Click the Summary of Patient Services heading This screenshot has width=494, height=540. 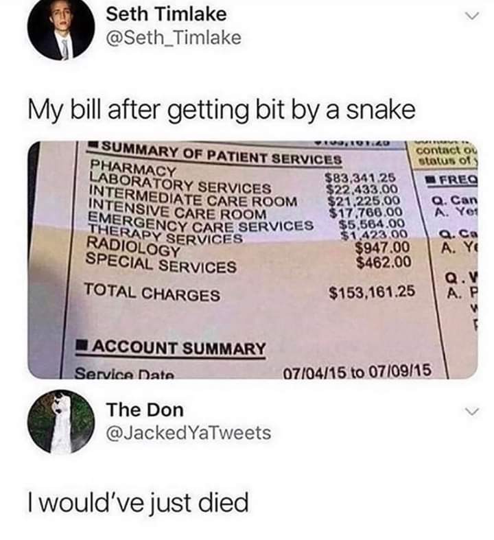pos(215,154)
